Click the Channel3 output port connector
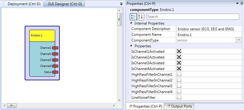The image size is (244, 110). [x=55, y=60]
